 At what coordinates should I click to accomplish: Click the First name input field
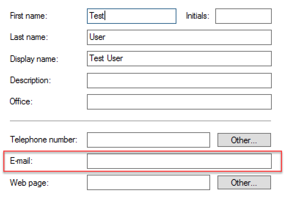click(132, 16)
